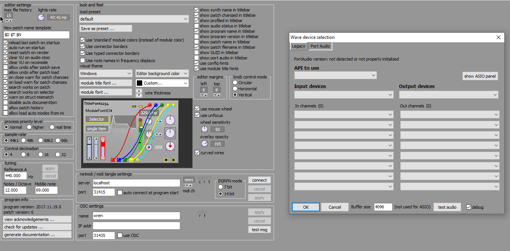
Task: Increase wire thickness with the up arrow
Action: 139,91
